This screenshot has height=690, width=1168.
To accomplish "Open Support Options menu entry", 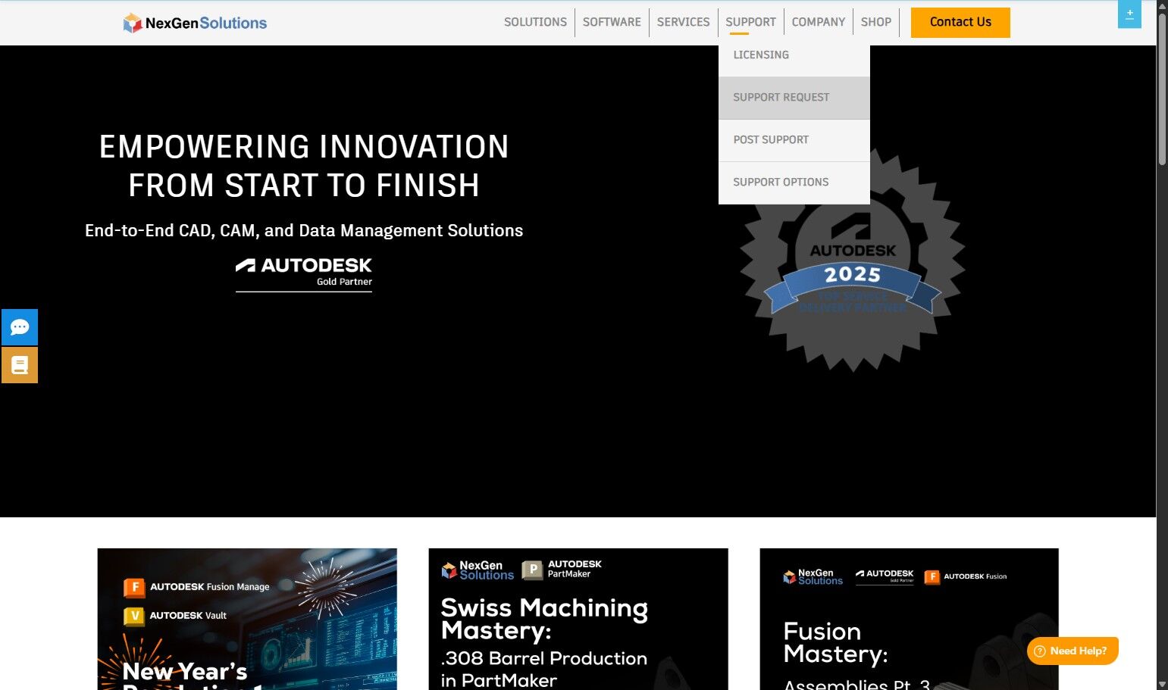I will [794, 183].
